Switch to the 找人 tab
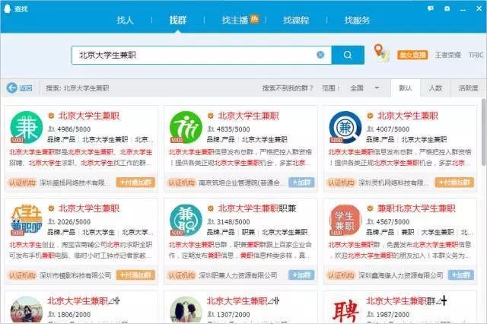Viewport: 487px width, 324px height. point(126,20)
